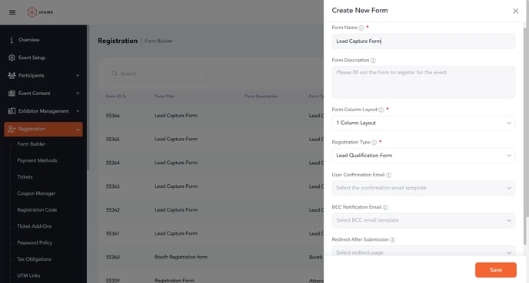
Task: Click the Exhibitor Management sidebar icon
Action: pyautogui.click(x=12, y=111)
